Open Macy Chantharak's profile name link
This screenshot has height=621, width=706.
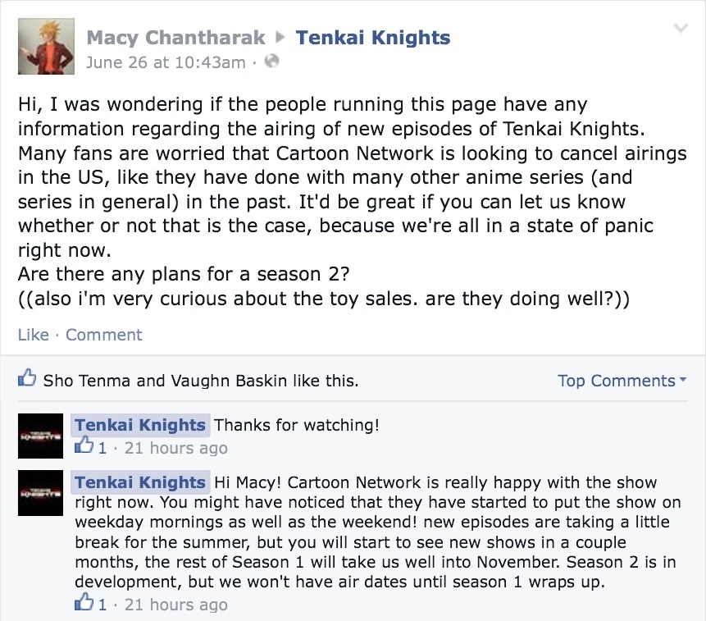tap(176, 38)
